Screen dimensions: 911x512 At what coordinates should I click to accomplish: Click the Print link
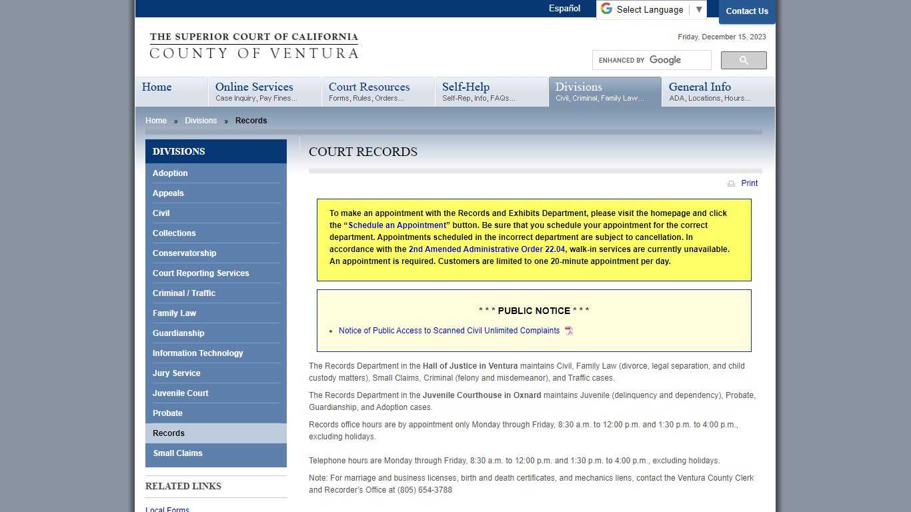(749, 183)
